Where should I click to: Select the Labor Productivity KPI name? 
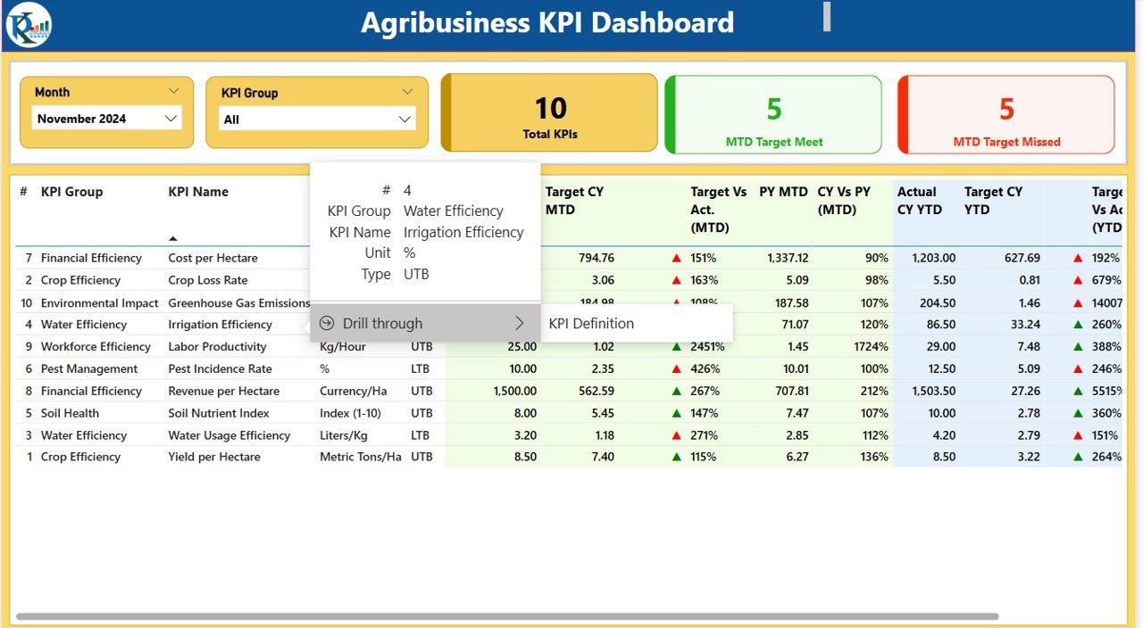click(x=217, y=347)
